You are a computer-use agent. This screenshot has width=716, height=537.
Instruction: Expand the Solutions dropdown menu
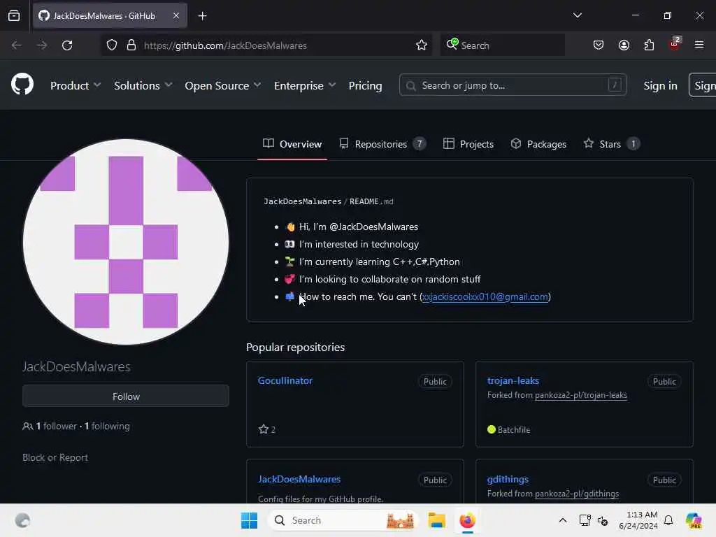tap(143, 85)
